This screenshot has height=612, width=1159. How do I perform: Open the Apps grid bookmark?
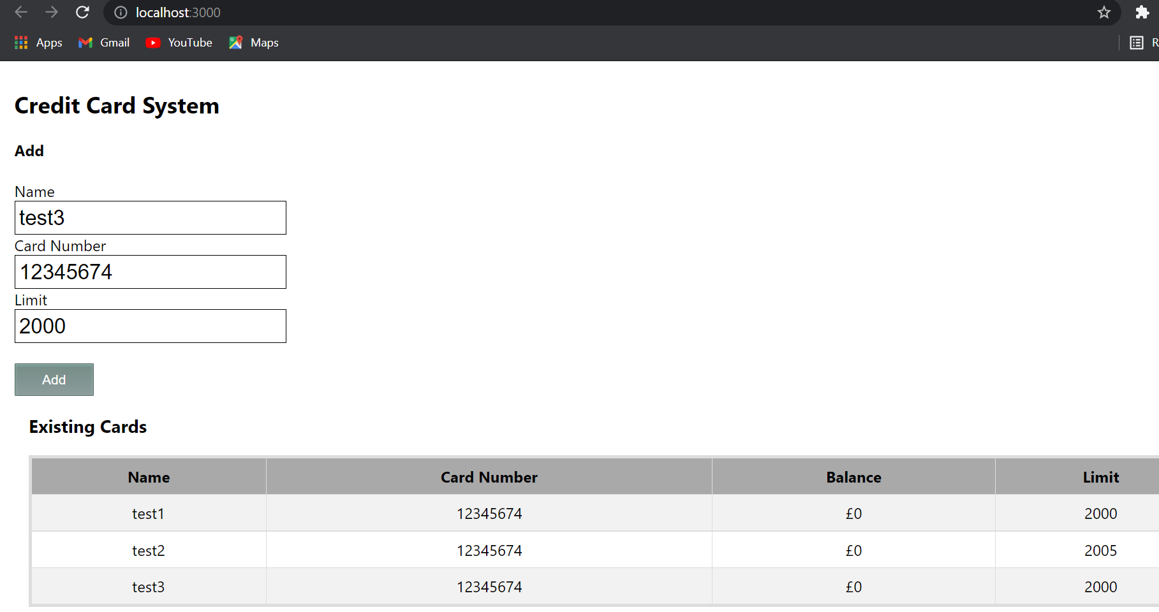click(x=38, y=43)
